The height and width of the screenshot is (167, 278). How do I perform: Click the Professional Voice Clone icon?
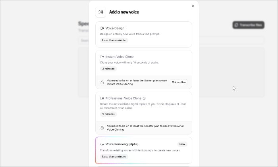point(102,98)
